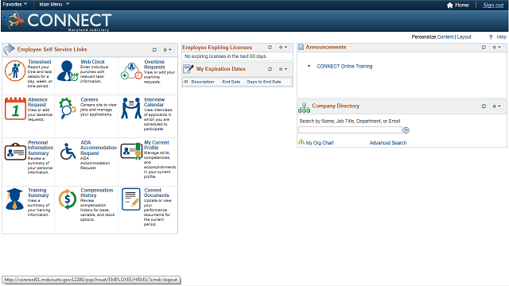This screenshot has width=509, height=286.
Task: Refresh the Company Directory pagelet
Action: coord(484,106)
